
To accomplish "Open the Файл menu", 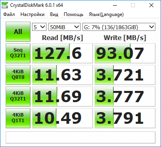I will pos(9,14).
